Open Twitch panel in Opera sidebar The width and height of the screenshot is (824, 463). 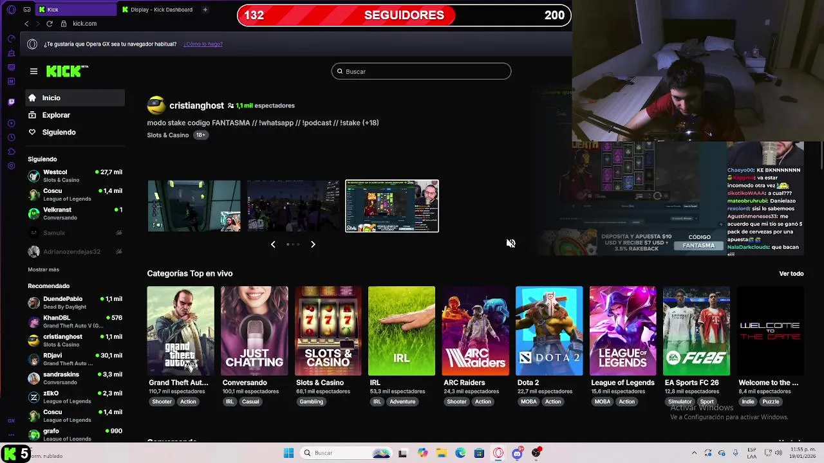tap(11, 102)
